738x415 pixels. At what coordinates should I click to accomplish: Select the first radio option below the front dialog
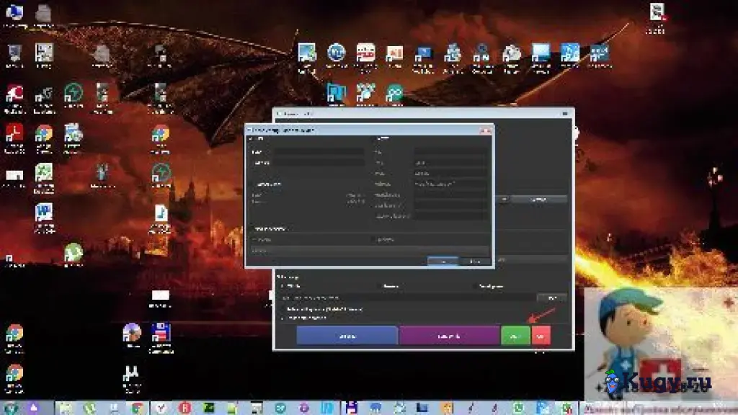[283, 286]
